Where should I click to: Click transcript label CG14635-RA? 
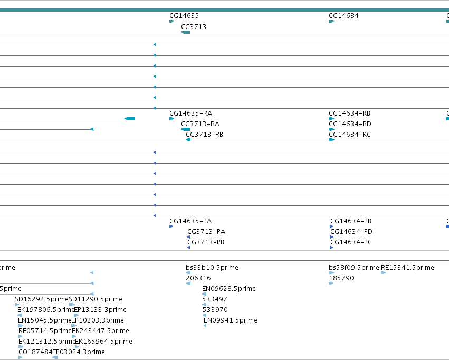click(190, 113)
